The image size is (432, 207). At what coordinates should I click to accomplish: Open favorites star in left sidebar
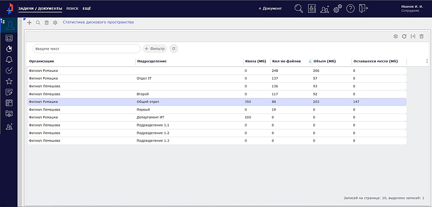click(9, 81)
